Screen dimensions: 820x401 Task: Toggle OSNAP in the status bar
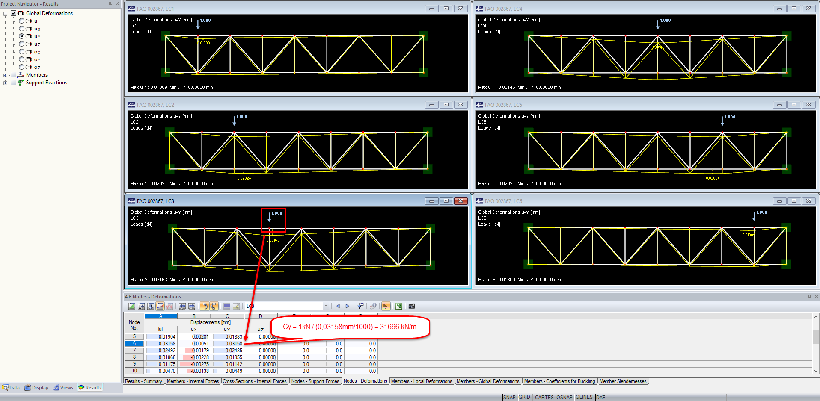(564, 397)
